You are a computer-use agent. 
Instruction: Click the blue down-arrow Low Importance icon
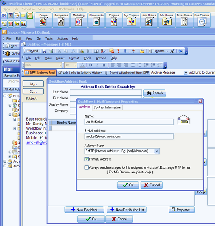(x=125, y=51)
